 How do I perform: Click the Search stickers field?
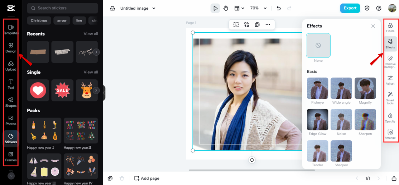[x=62, y=8]
